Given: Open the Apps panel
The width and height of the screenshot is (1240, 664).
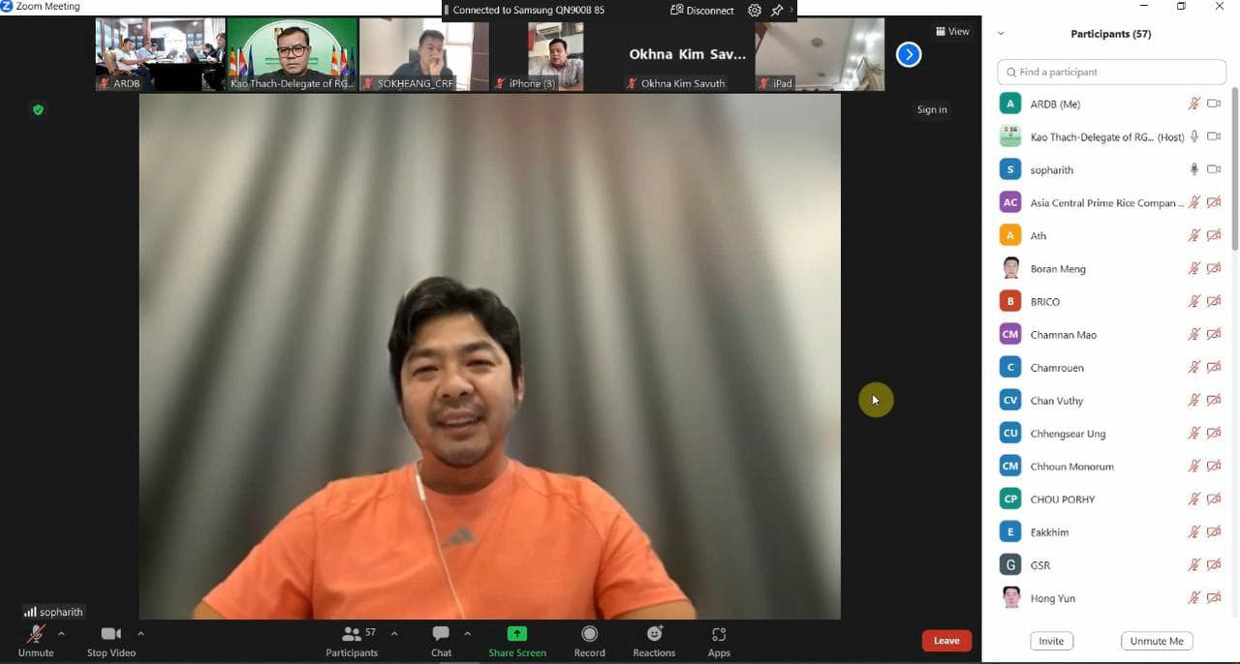Looking at the screenshot, I should [x=718, y=634].
